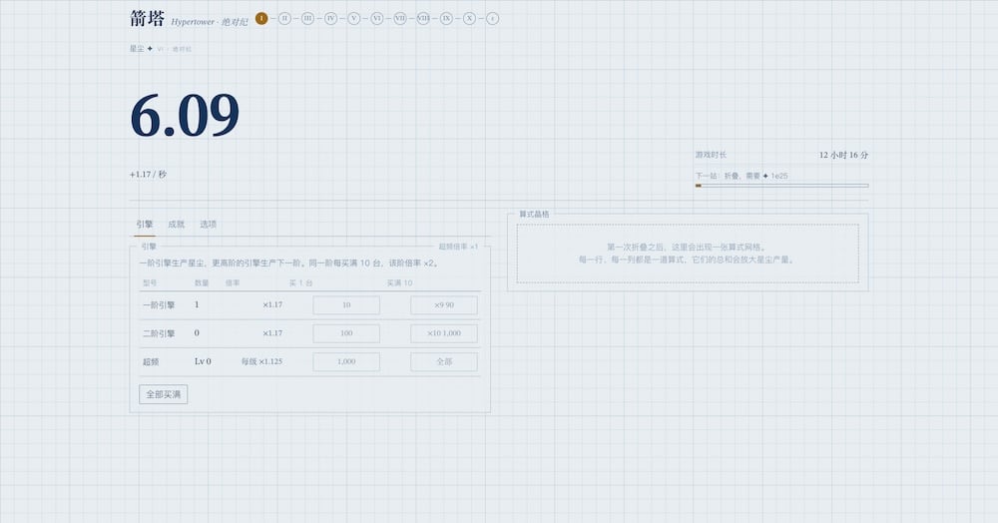Click the Lv 0 overclock level
The image size is (998, 523).
pos(203,361)
